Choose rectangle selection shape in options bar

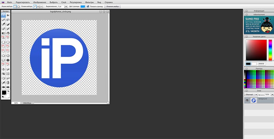15,7
